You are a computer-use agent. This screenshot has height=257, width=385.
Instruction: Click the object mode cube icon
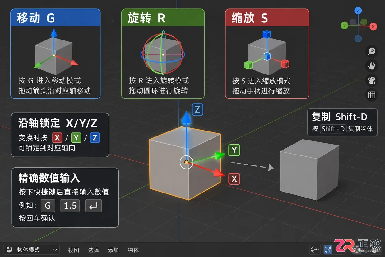(x=9, y=250)
